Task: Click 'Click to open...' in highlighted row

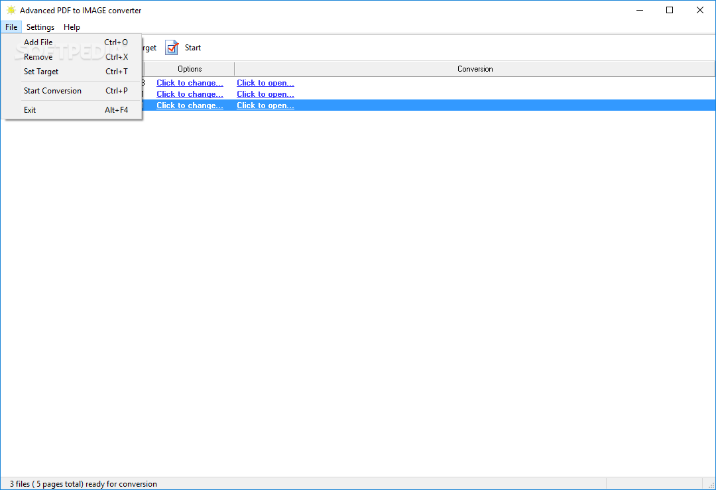Action: tap(265, 105)
